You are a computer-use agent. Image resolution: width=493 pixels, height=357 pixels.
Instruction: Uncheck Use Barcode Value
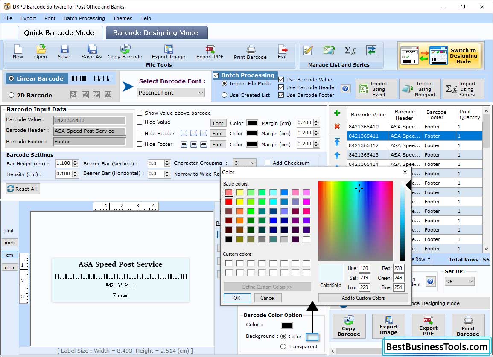[281, 79]
